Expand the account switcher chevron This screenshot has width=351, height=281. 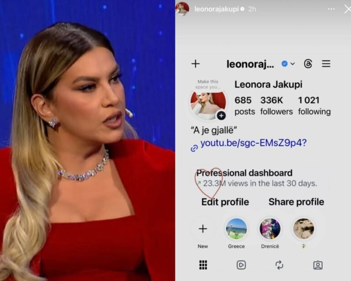[292, 64]
